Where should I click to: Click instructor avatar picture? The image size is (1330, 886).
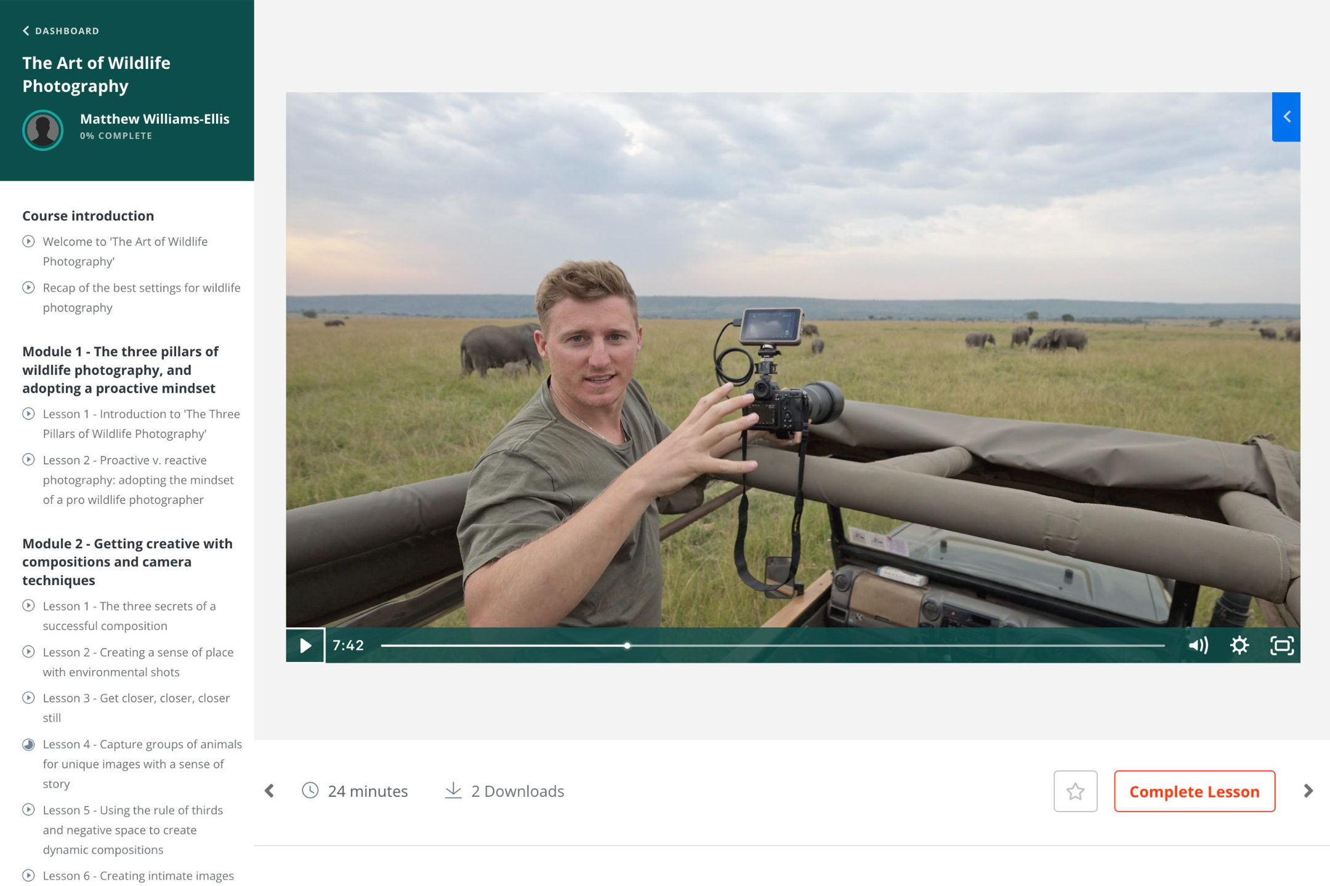tap(42, 130)
